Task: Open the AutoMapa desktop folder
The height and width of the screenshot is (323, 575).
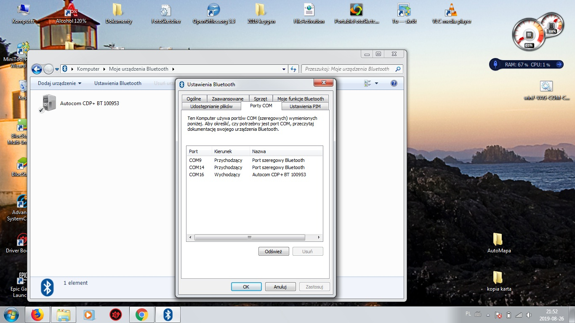Action: pos(499,243)
